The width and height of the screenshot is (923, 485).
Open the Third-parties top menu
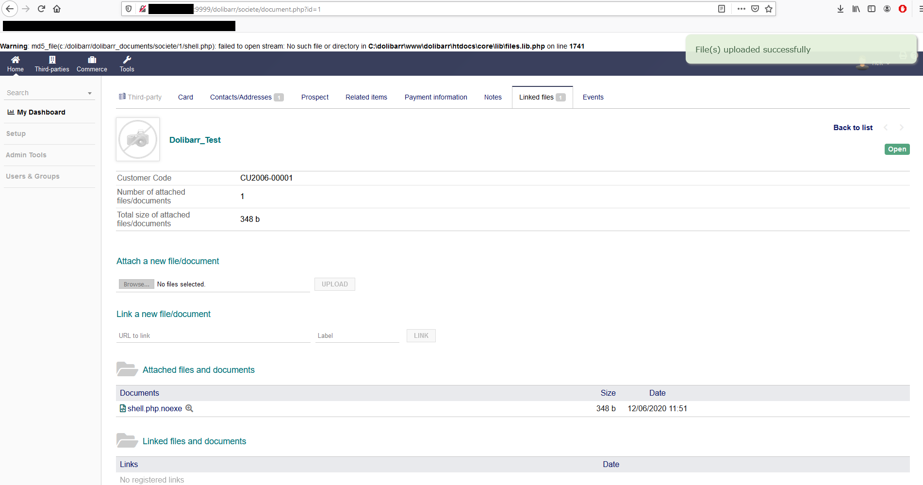coord(52,64)
